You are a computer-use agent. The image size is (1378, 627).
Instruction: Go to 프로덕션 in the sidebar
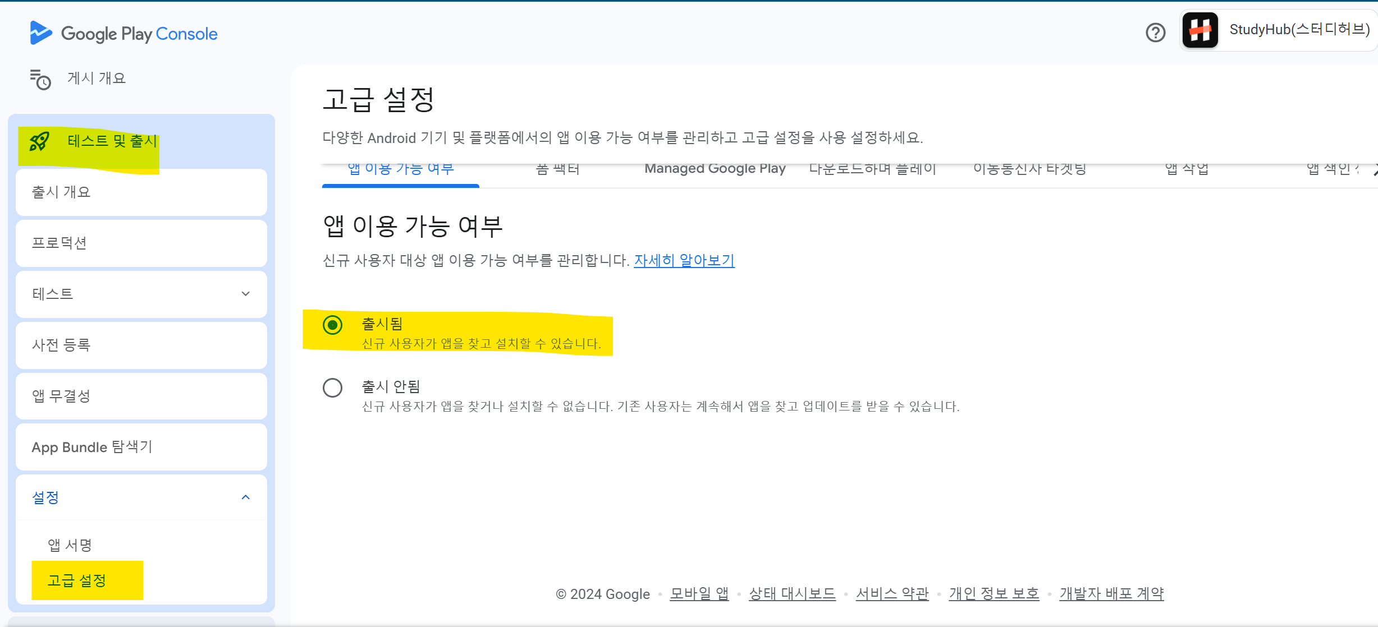(x=59, y=243)
